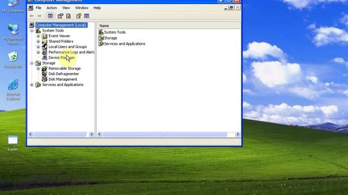Expand the Shared Folders node

[x=38, y=41]
